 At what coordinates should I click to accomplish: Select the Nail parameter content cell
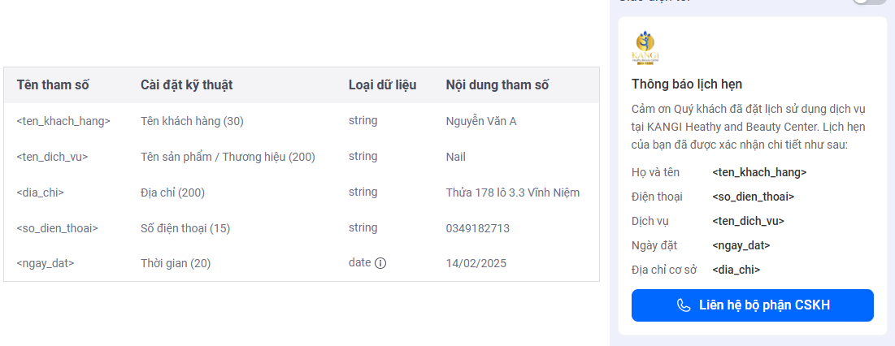(456, 157)
